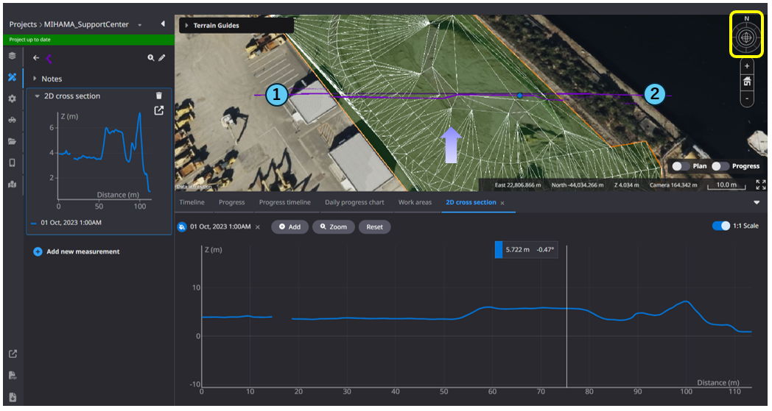Reset map to home view

click(747, 82)
